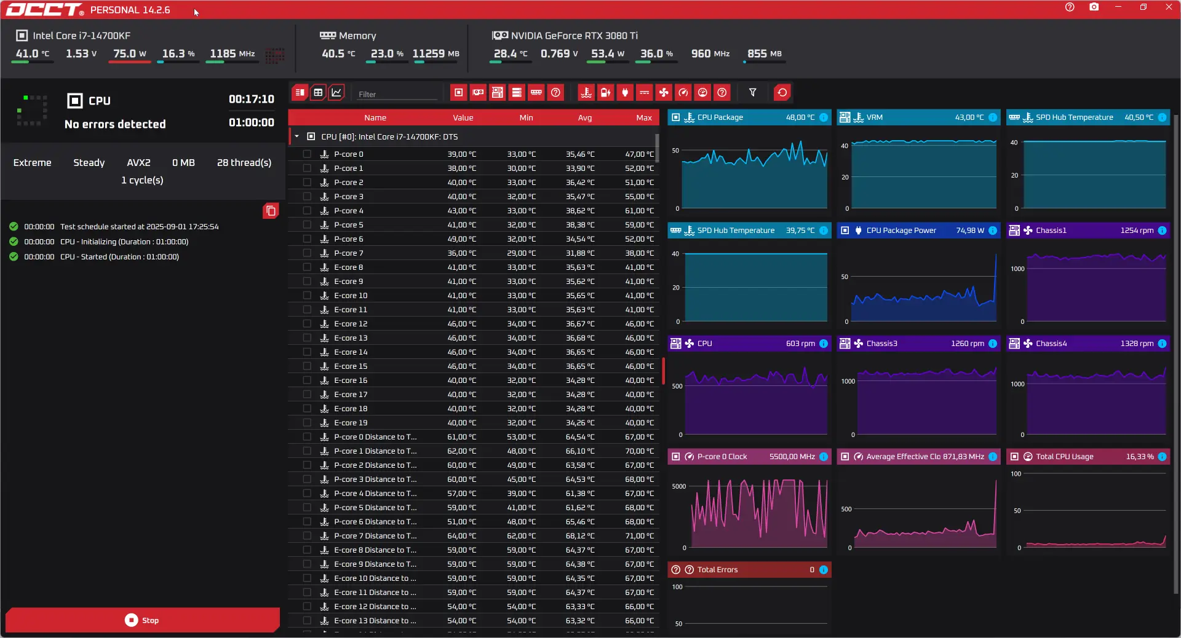Toggle the GPU sensor filter icon

478,93
